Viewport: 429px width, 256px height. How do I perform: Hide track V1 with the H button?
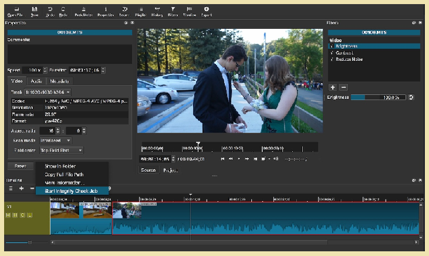point(15,215)
